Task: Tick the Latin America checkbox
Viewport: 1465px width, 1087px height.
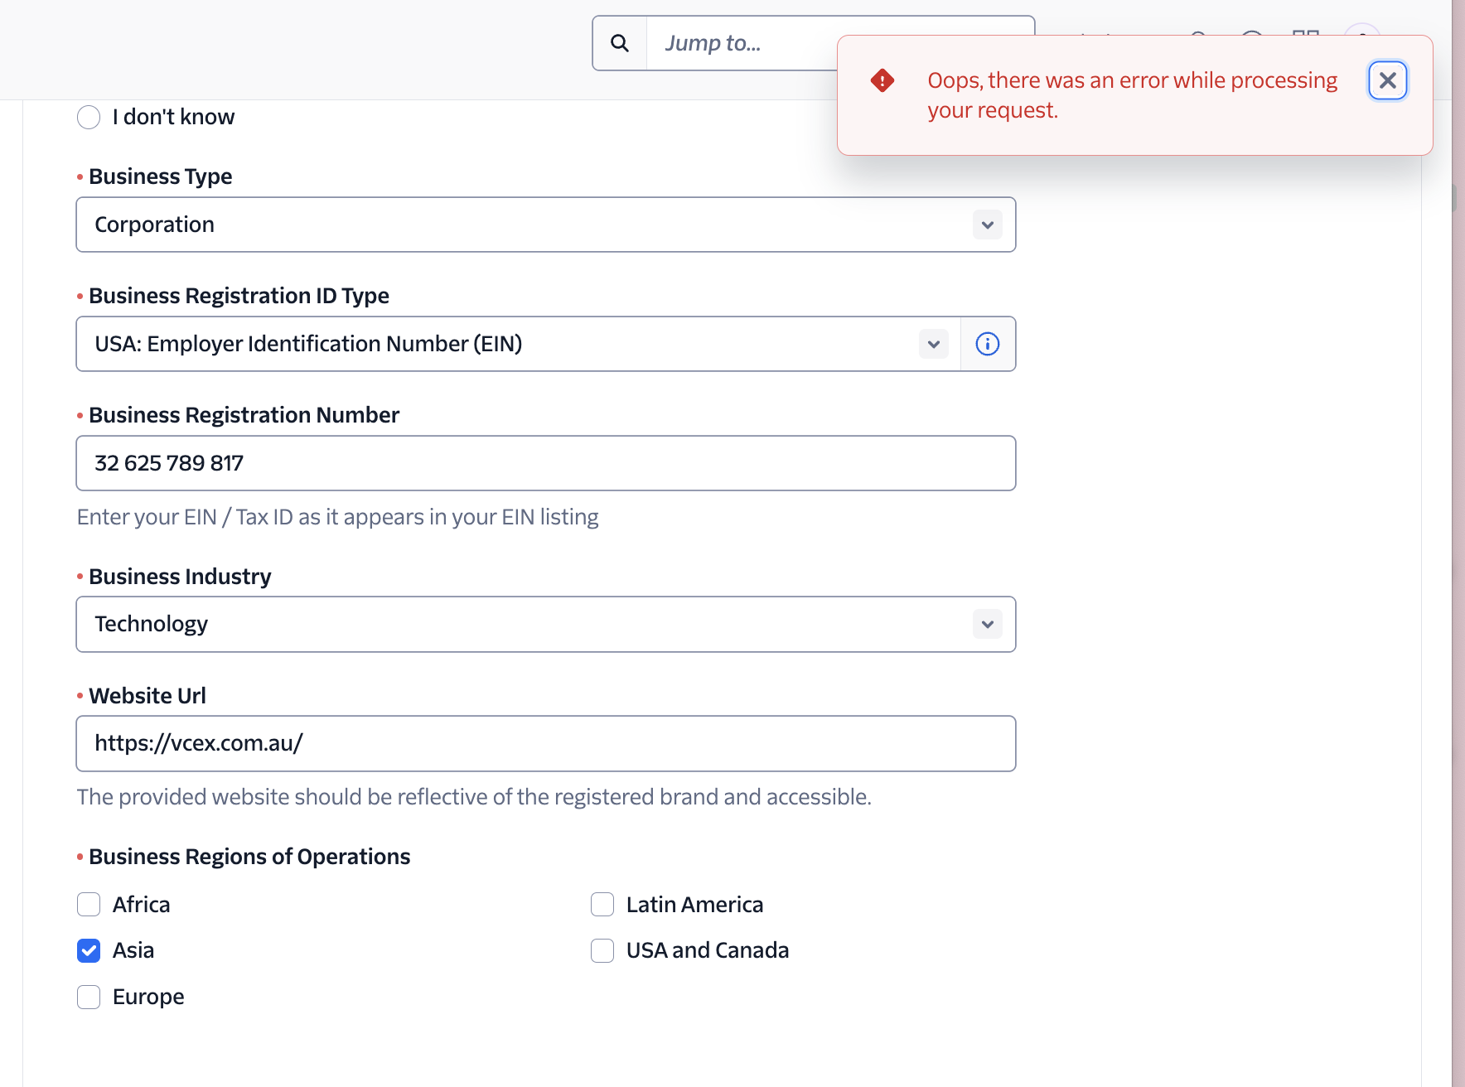Action: pos(602,905)
